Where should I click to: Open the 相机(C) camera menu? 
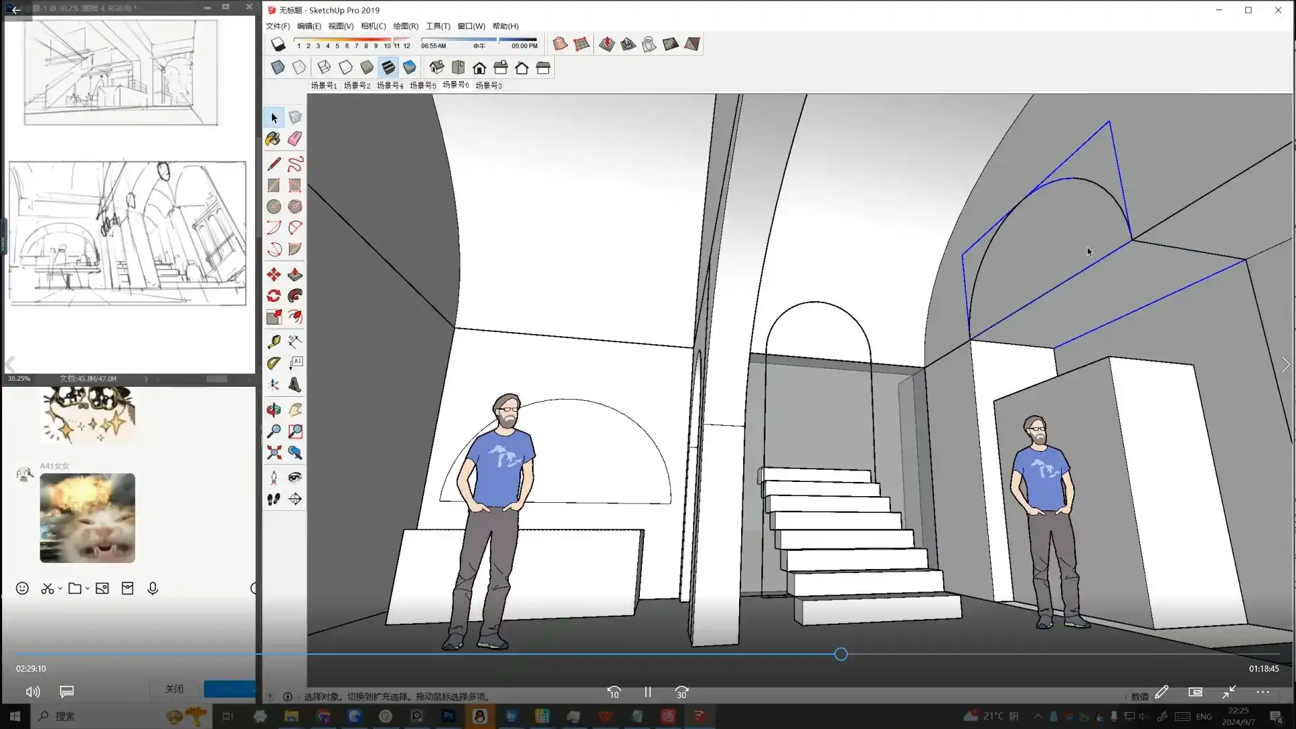(x=373, y=26)
